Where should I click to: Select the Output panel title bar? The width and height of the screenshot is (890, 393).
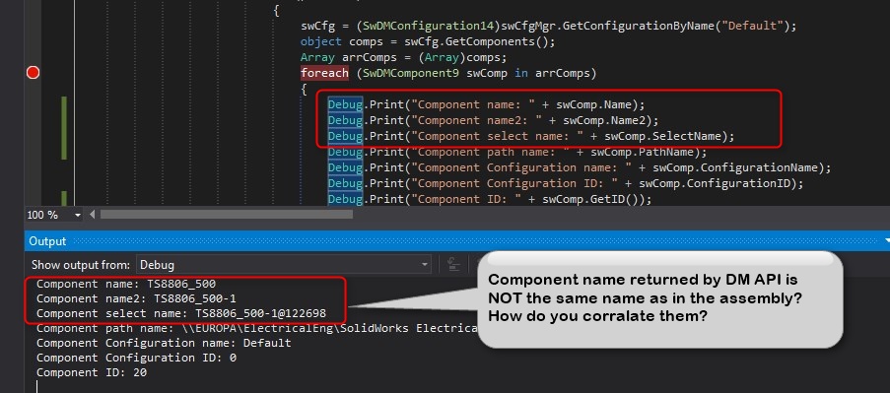457,241
